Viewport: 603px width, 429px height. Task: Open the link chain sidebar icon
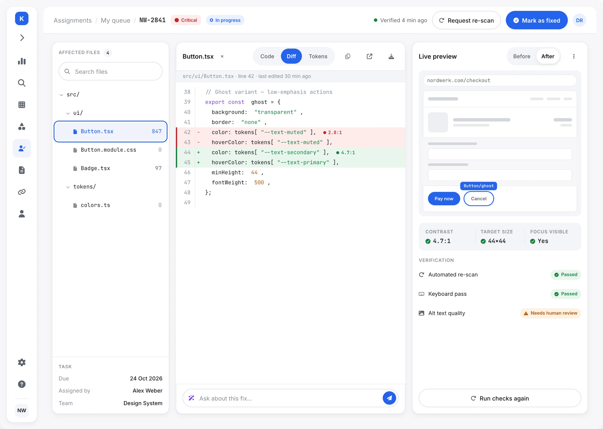[x=22, y=192]
